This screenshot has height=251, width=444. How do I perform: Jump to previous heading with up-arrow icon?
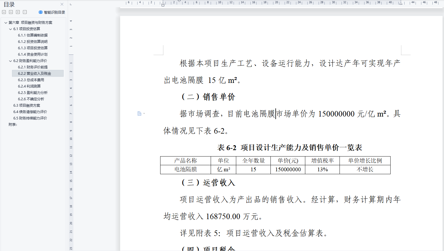[x=11, y=12]
